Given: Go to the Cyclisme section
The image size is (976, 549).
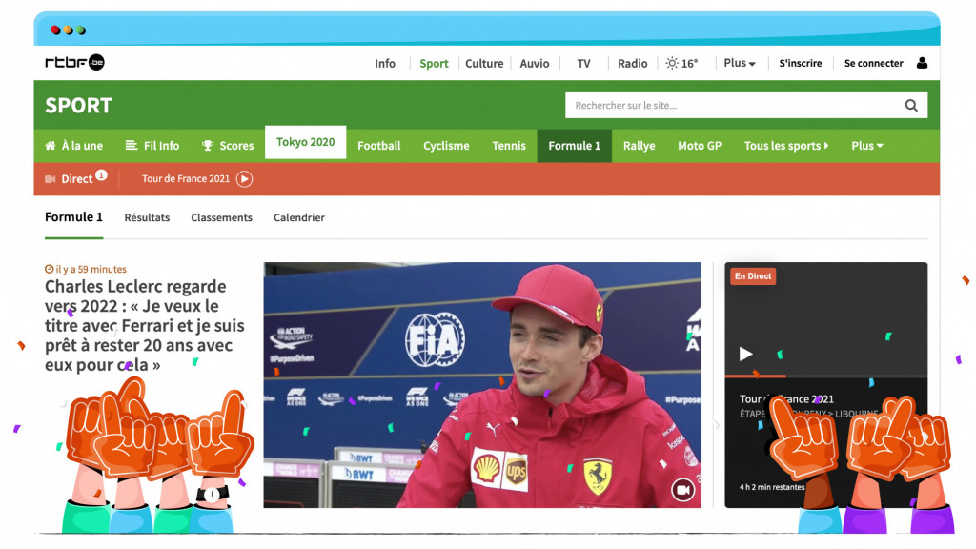Looking at the screenshot, I should tap(446, 146).
